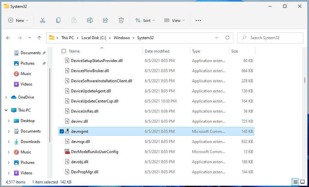Uncheck the devmgmt file checkbox

[x=62, y=132]
